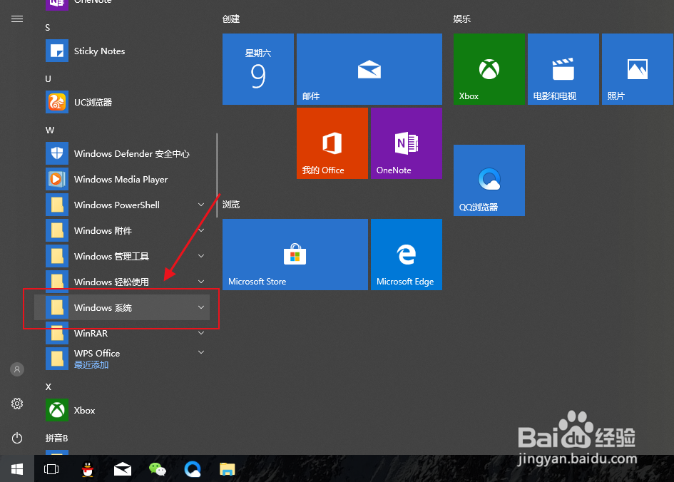Open the Microsoft Store tile
The width and height of the screenshot is (674, 482).
coord(295,255)
